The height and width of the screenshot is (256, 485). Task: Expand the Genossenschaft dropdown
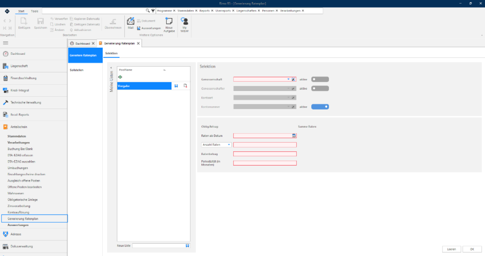pyautogui.click(x=288, y=79)
